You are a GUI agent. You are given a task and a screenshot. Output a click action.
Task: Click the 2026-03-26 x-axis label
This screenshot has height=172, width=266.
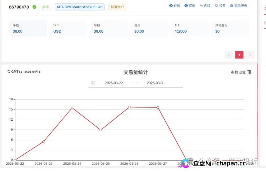pyautogui.click(x=129, y=164)
